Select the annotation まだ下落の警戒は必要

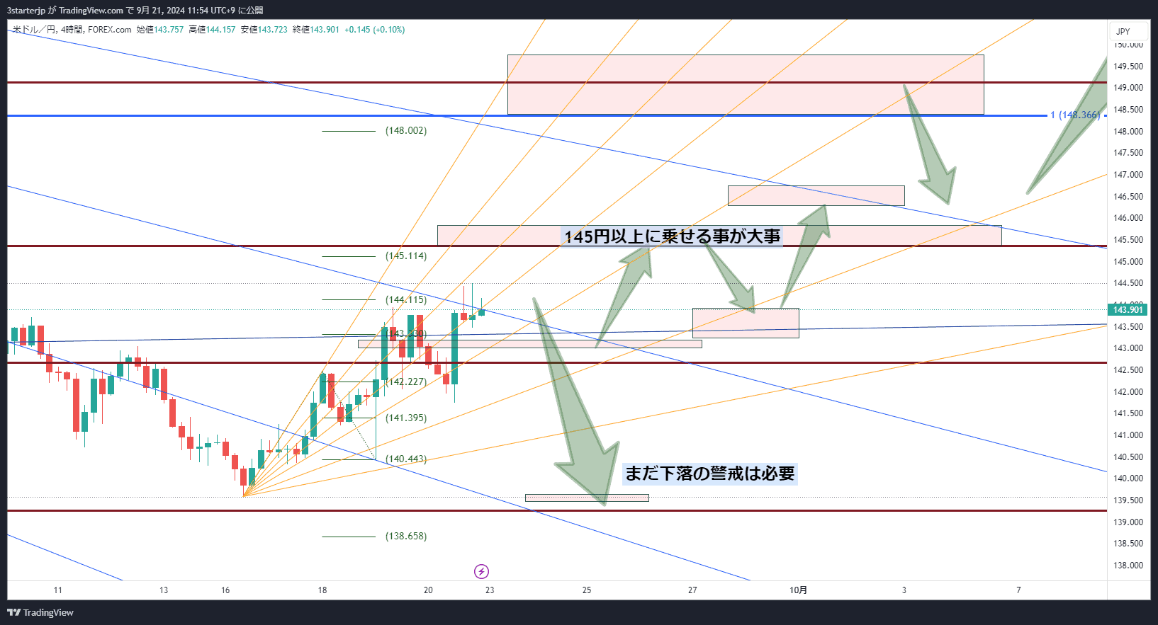[x=710, y=474]
